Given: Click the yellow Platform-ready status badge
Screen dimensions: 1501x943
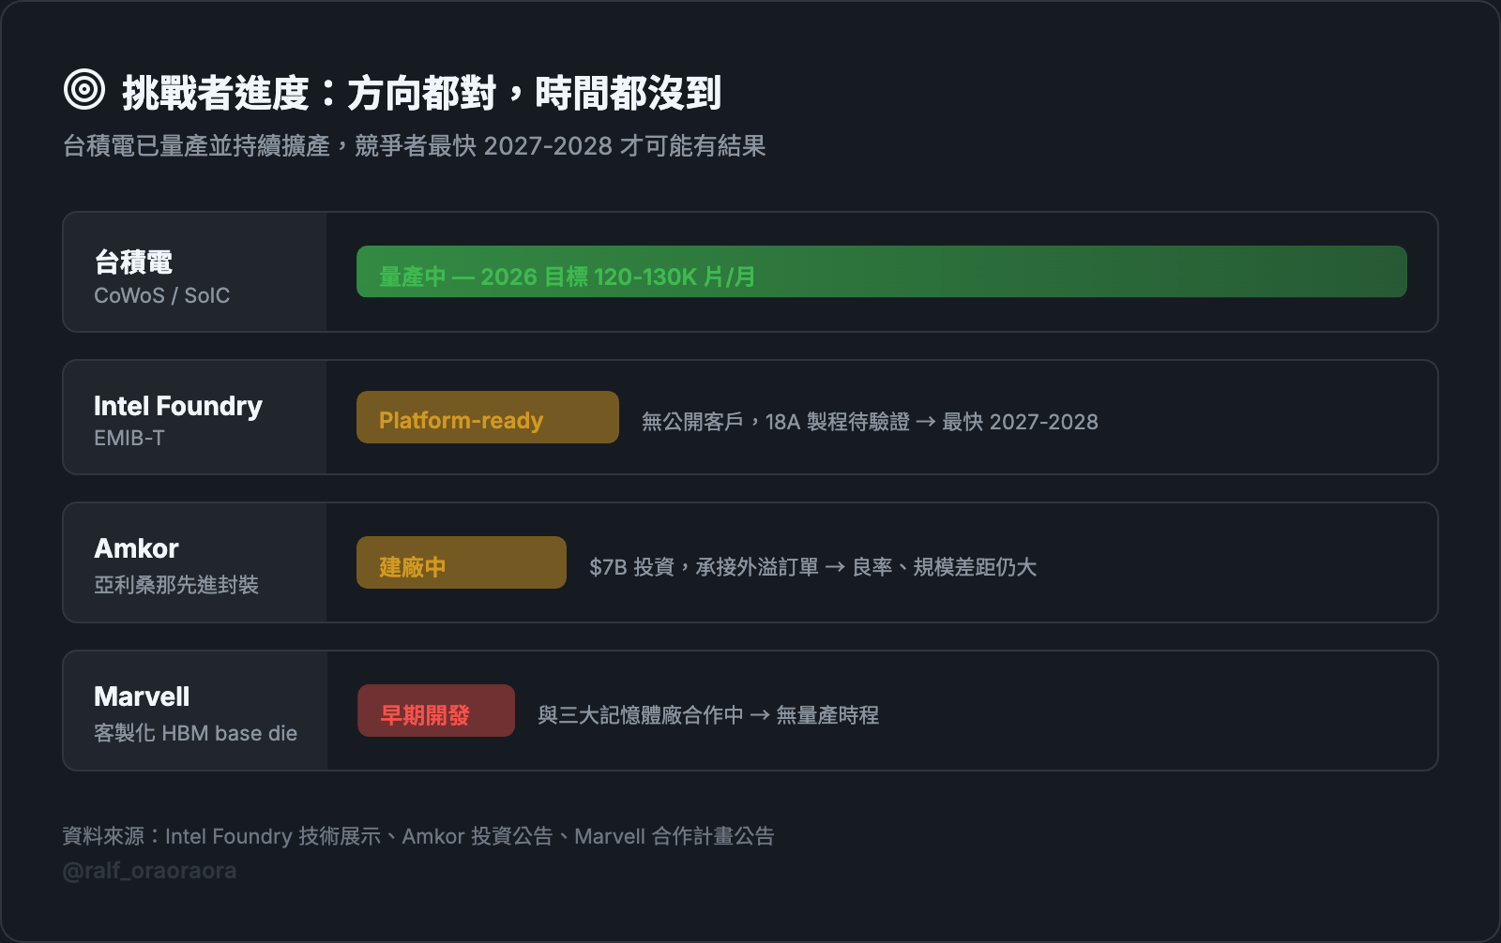Looking at the screenshot, I should 487,417.
